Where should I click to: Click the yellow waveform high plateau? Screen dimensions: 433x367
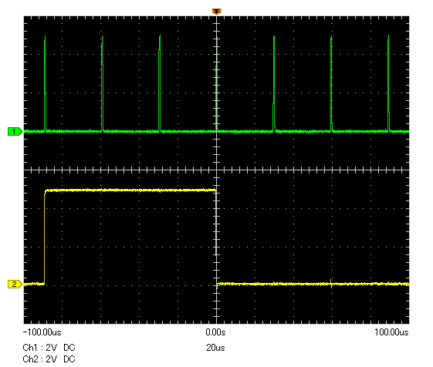(130, 190)
